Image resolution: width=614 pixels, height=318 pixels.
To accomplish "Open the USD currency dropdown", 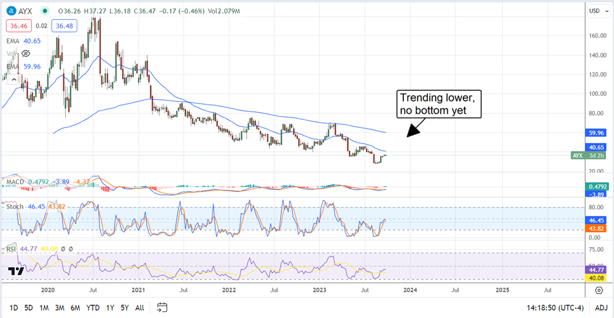I will (x=599, y=11).
